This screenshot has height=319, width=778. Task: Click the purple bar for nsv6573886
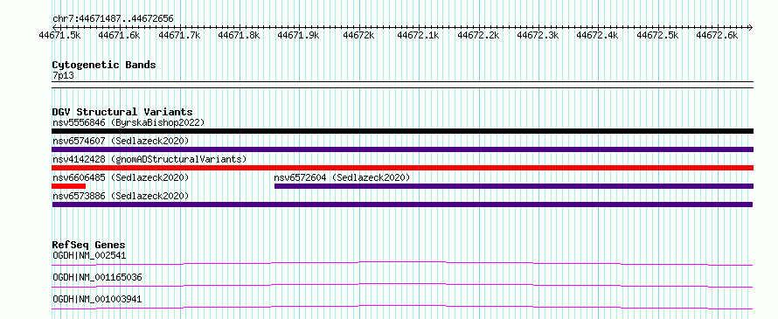(402, 205)
